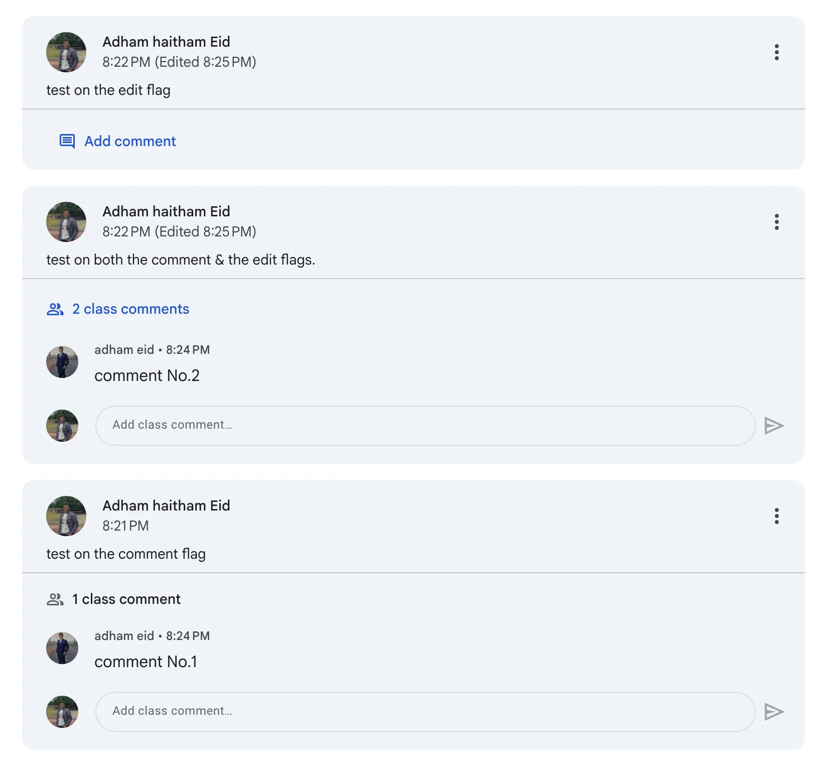Click the send arrow under comment No.2
Screen dimensions: 824x763
click(774, 425)
